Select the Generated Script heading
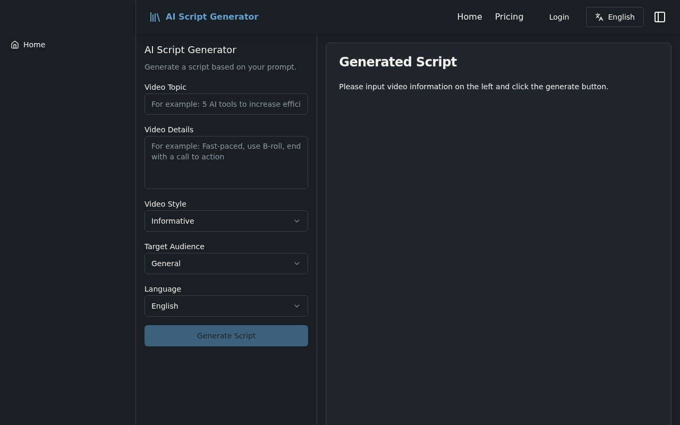This screenshot has height=425, width=680. [398, 62]
